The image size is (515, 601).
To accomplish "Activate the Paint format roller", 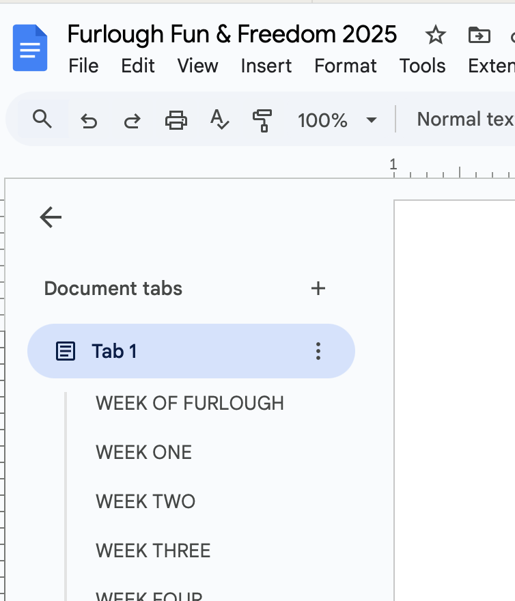I will coord(262,120).
